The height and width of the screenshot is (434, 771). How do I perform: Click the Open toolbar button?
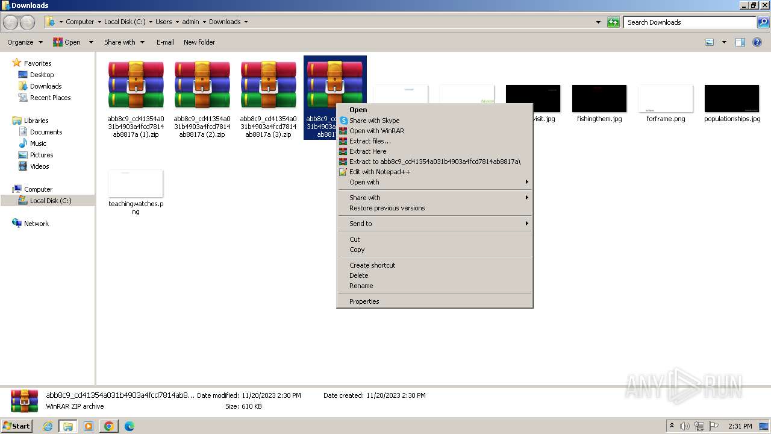tap(67, 42)
